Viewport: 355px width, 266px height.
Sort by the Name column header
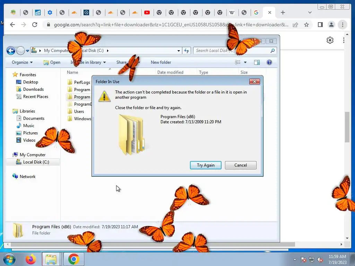tap(72, 72)
